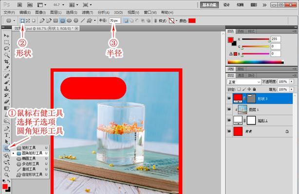Select the Eraser tool
The image size is (299, 194).
(x=6, y=101)
